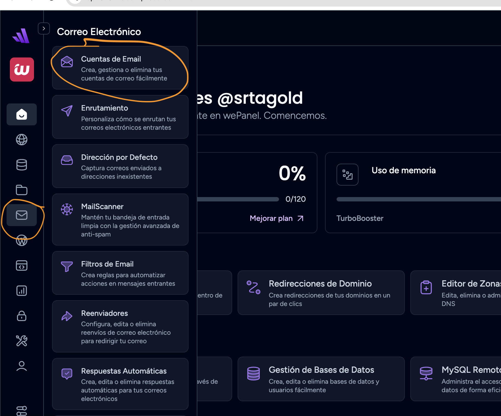Image resolution: width=501 pixels, height=416 pixels.
Task: Open the Security padlock sidebar icon
Action: [x=22, y=316]
